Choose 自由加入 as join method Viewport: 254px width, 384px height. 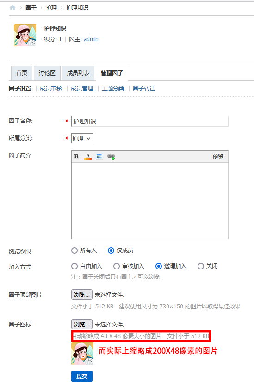pyautogui.click(x=74, y=266)
